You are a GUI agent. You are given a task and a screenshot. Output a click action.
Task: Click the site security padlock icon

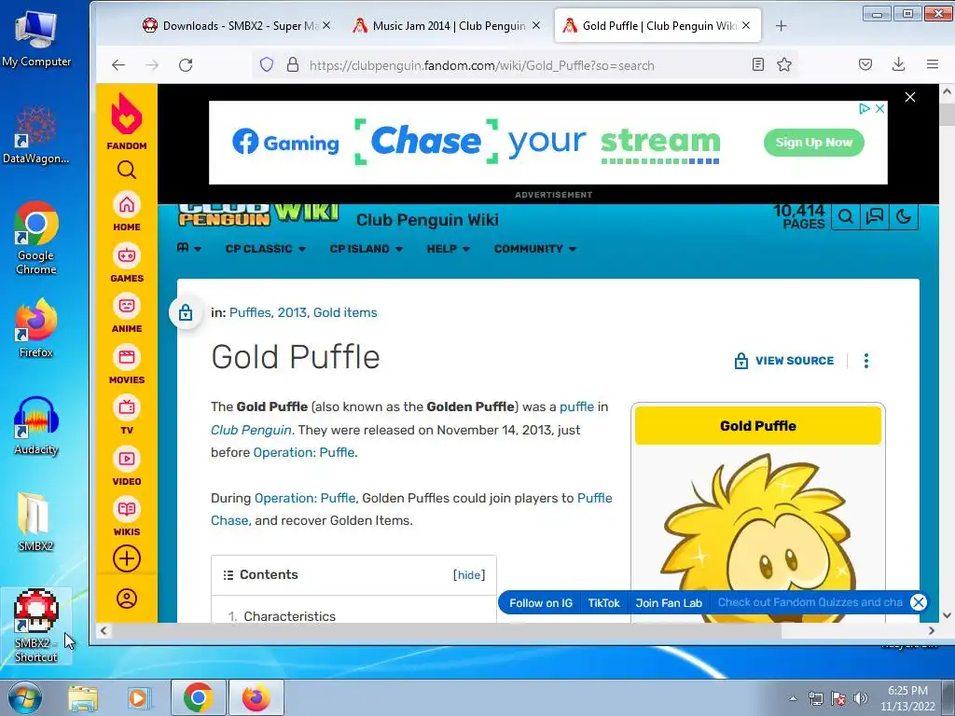coord(293,65)
